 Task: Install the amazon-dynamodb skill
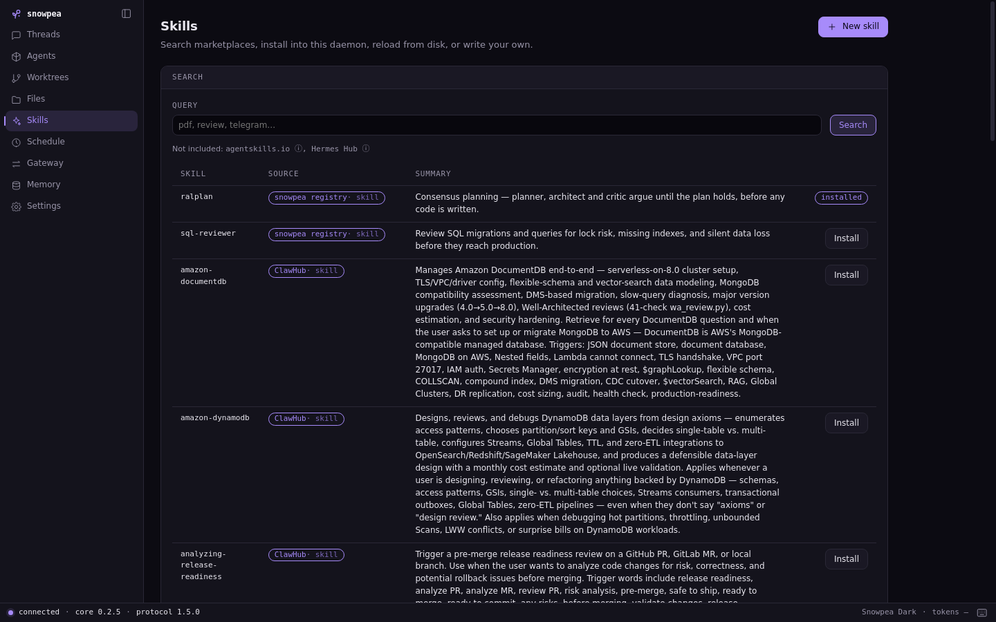pyautogui.click(x=846, y=423)
